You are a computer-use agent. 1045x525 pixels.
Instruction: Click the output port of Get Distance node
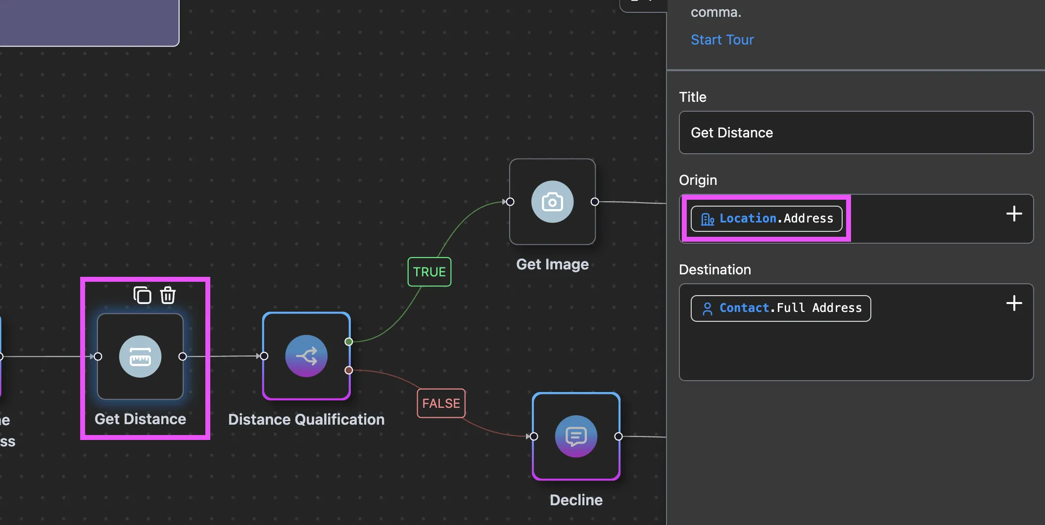[183, 356]
